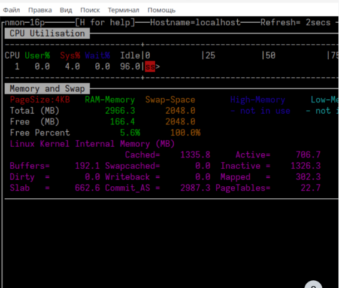Open the Правка menu

40,10
